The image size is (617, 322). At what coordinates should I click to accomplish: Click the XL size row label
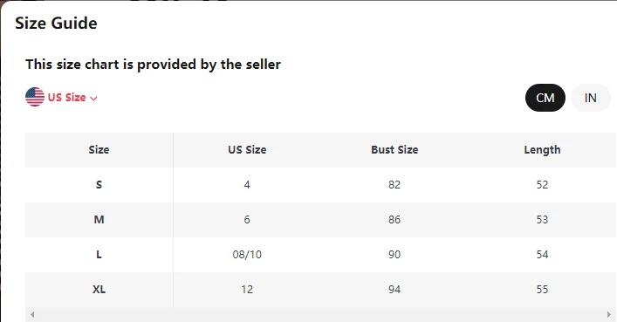[x=99, y=290]
